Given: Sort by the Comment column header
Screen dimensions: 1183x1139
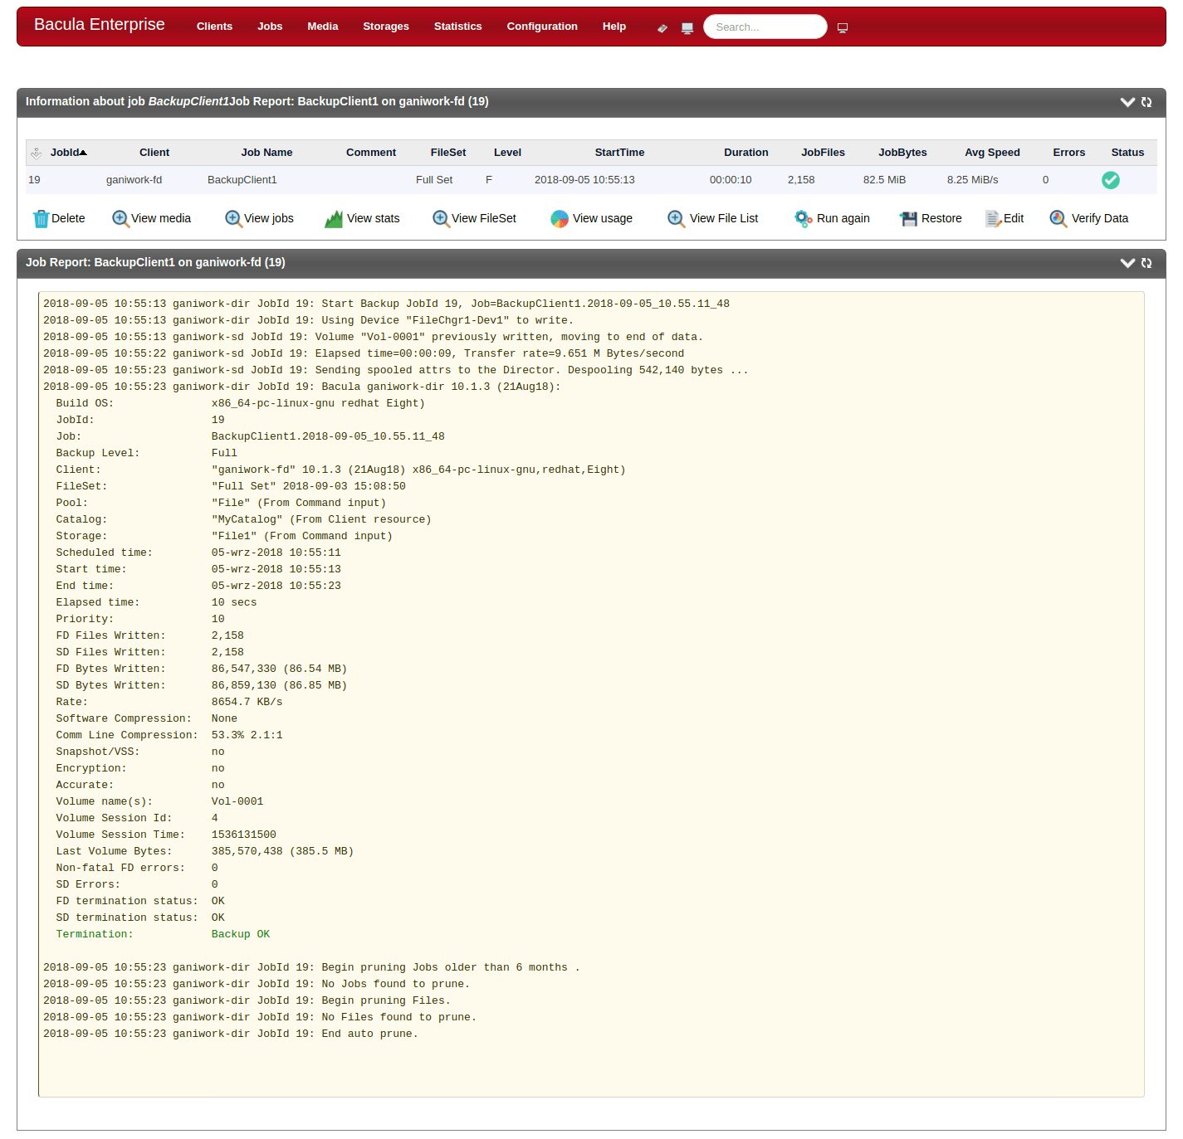Looking at the screenshot, I should pos(371,153).
